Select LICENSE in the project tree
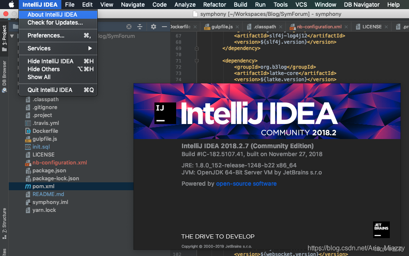The width and height of the screenshot is (409, 256). [x=43, y=154]
